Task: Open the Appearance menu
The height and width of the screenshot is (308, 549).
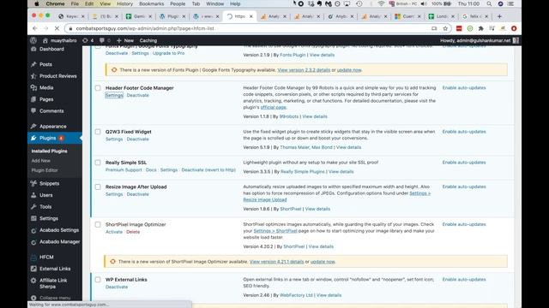Action: coord(52,127)
